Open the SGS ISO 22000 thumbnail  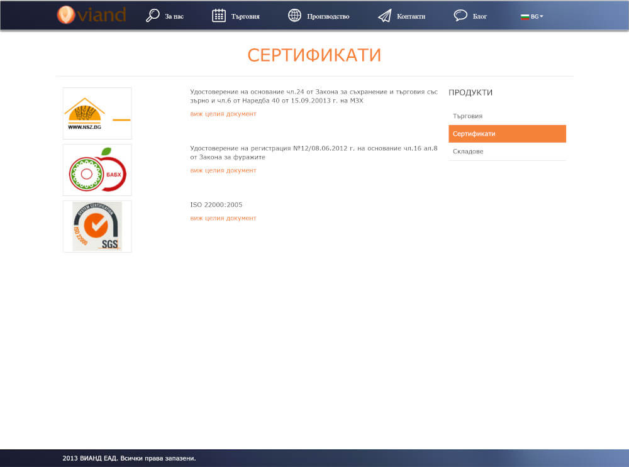click(97, 226)
